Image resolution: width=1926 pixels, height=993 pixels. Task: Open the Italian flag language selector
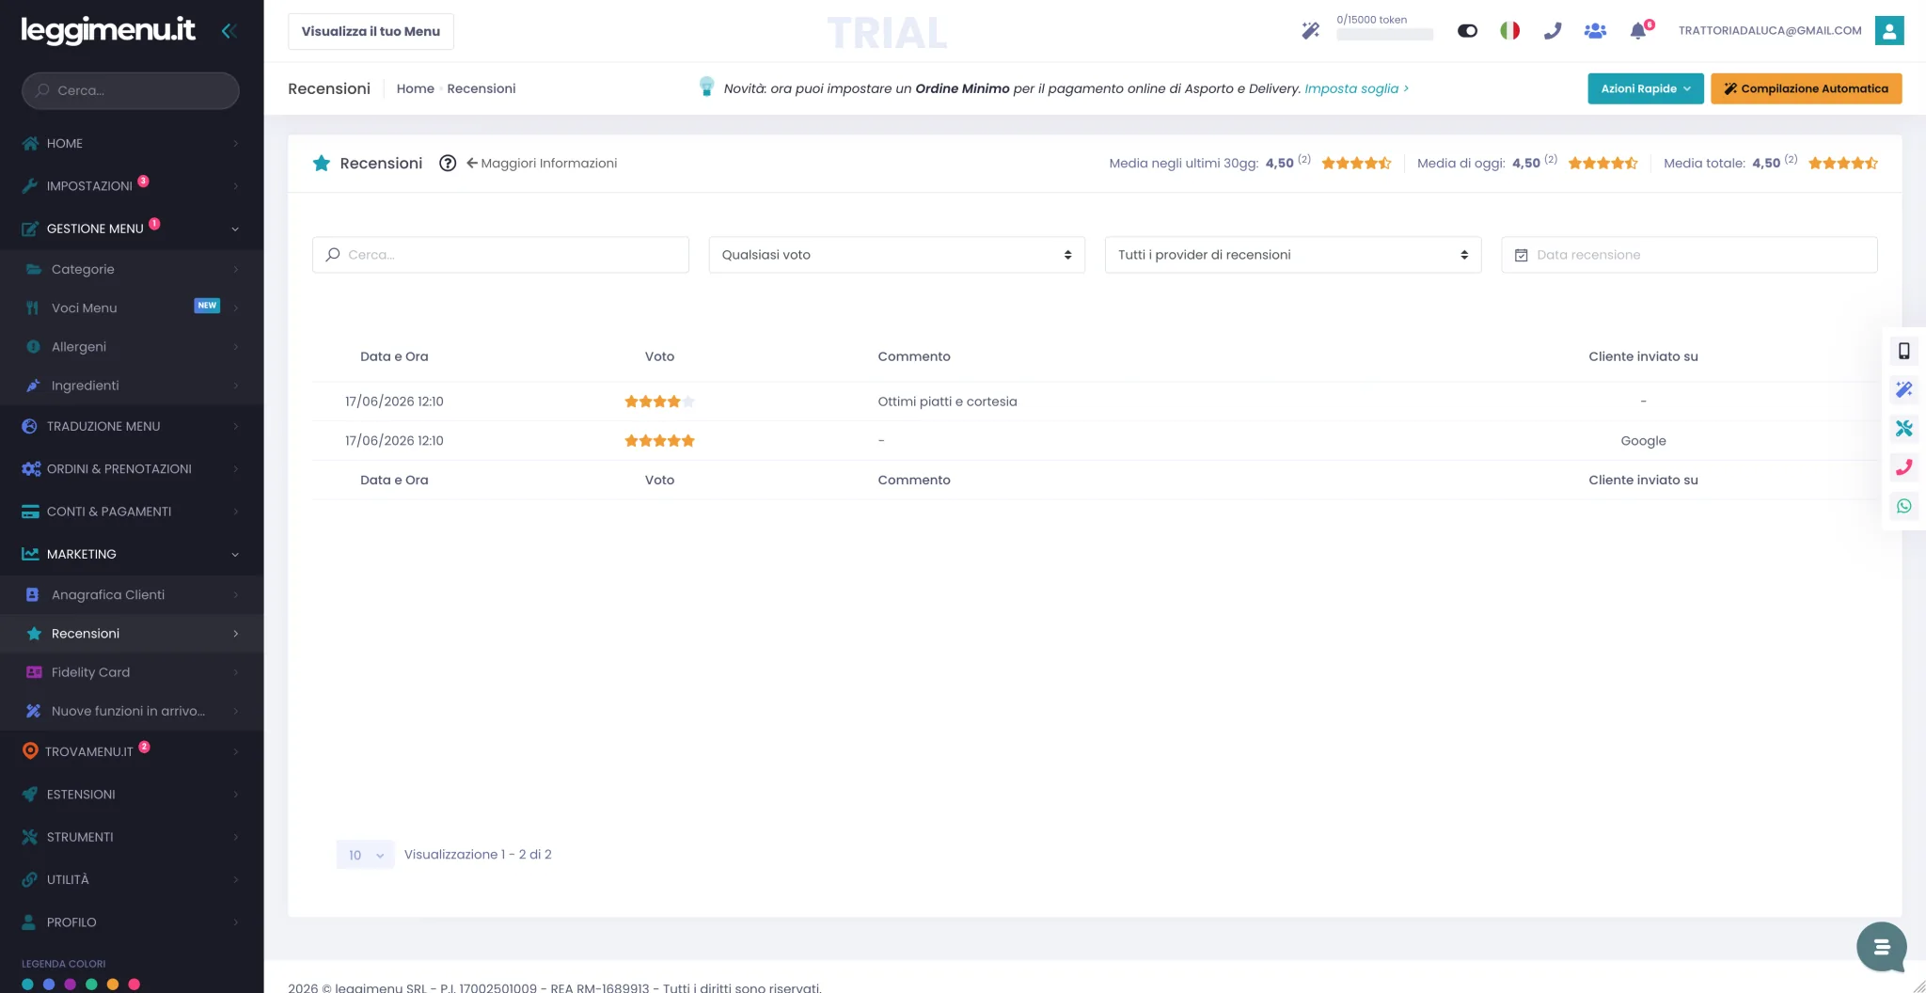pyautogui.click(x=1509, y=31)
